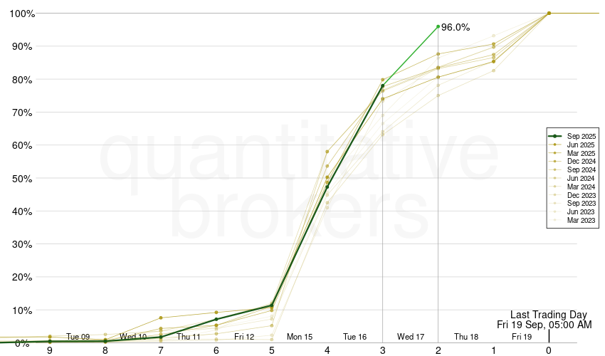Click the 96.0% data label
This screenshot has height=356, width=605.
pos(456,27)
